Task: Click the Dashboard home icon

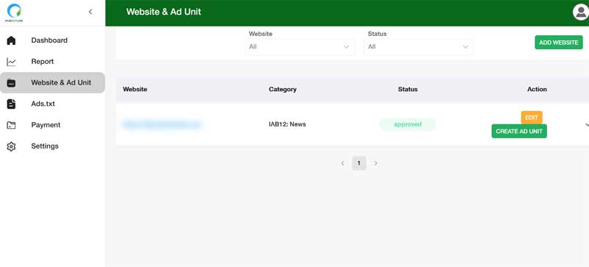Action: (11, 40)
